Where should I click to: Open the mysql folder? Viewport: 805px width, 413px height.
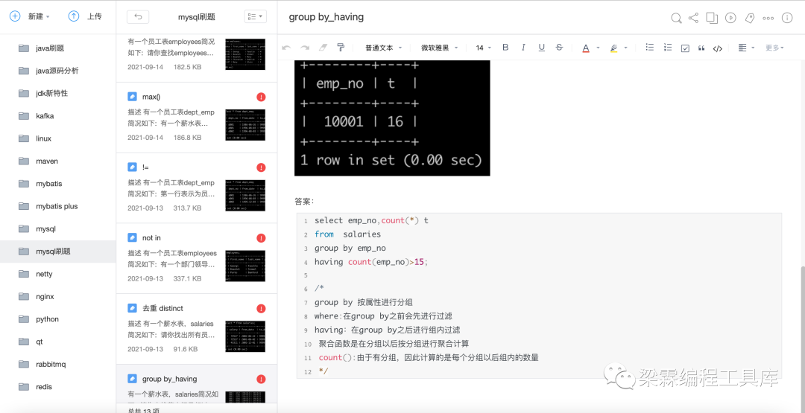58,228
